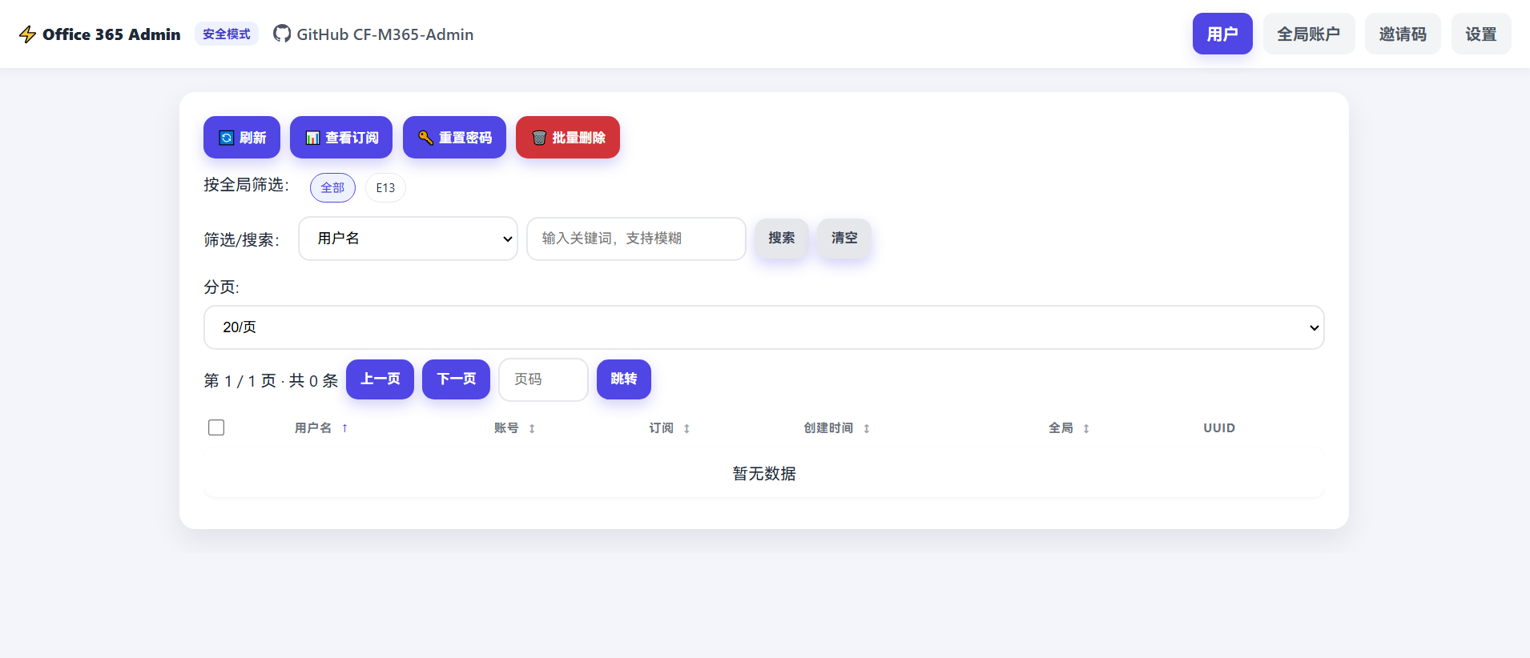This screenshot has height=658, width=1530.
Task: Click the GitHub octocat icon
Action: (x=282, y=34)
